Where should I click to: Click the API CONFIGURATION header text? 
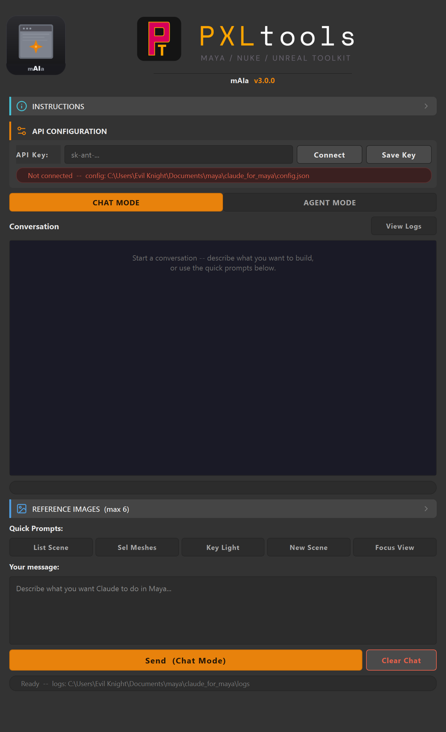coord(70,131)
